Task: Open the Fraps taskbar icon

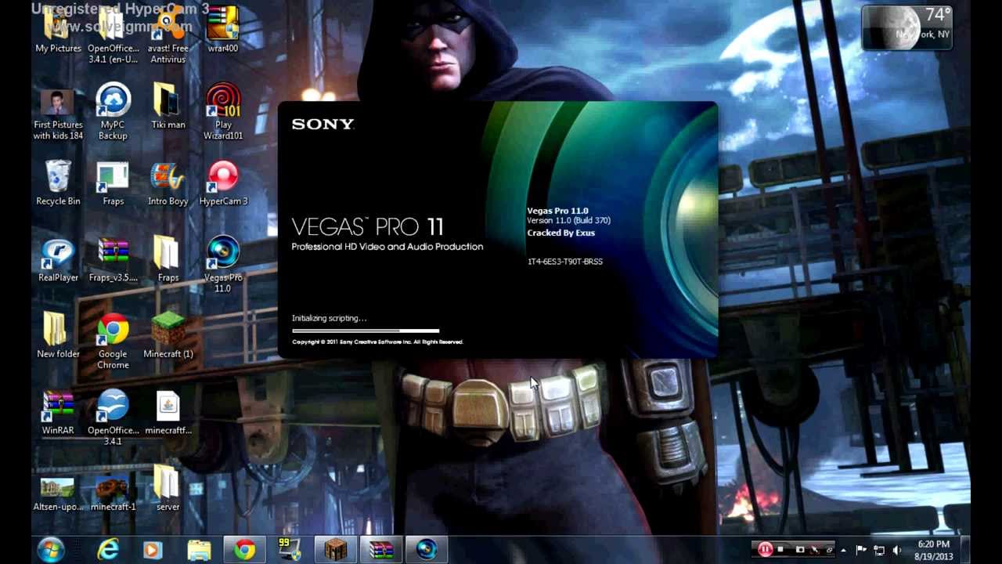Action: 290,550
